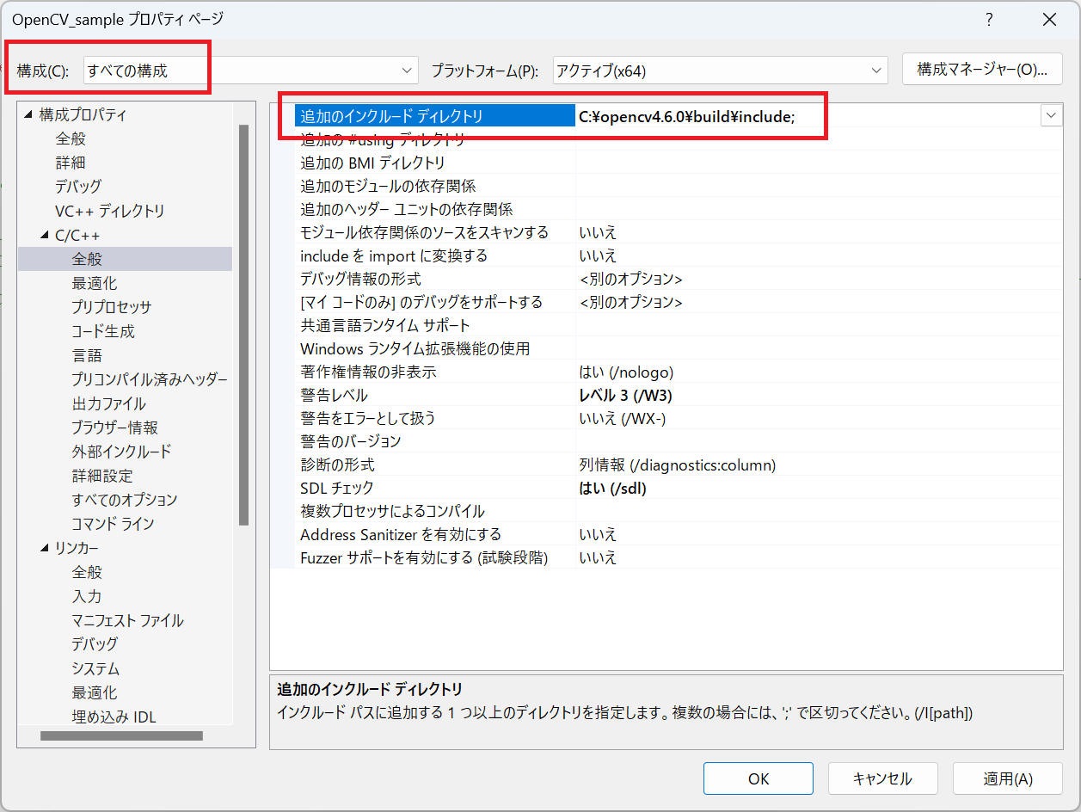Click the dialog help (?) icon

click(989, 19)
